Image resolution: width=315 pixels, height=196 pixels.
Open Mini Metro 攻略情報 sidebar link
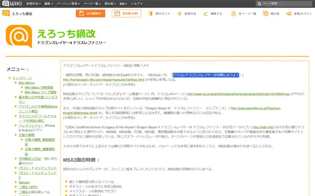pyautogui.click(x=39, y=88)
